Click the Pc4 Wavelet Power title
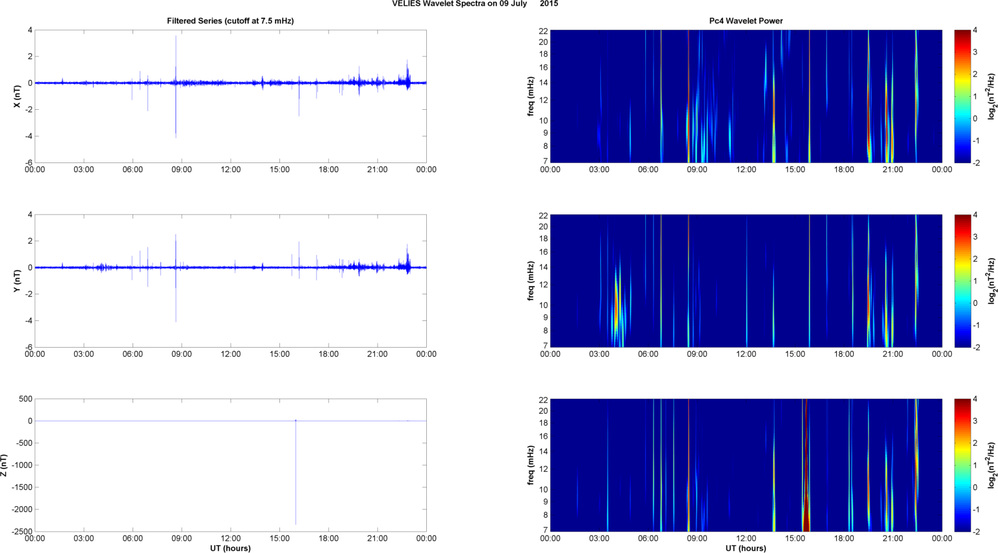This screenshot has width=998, height=553. (x=745, y=21)
